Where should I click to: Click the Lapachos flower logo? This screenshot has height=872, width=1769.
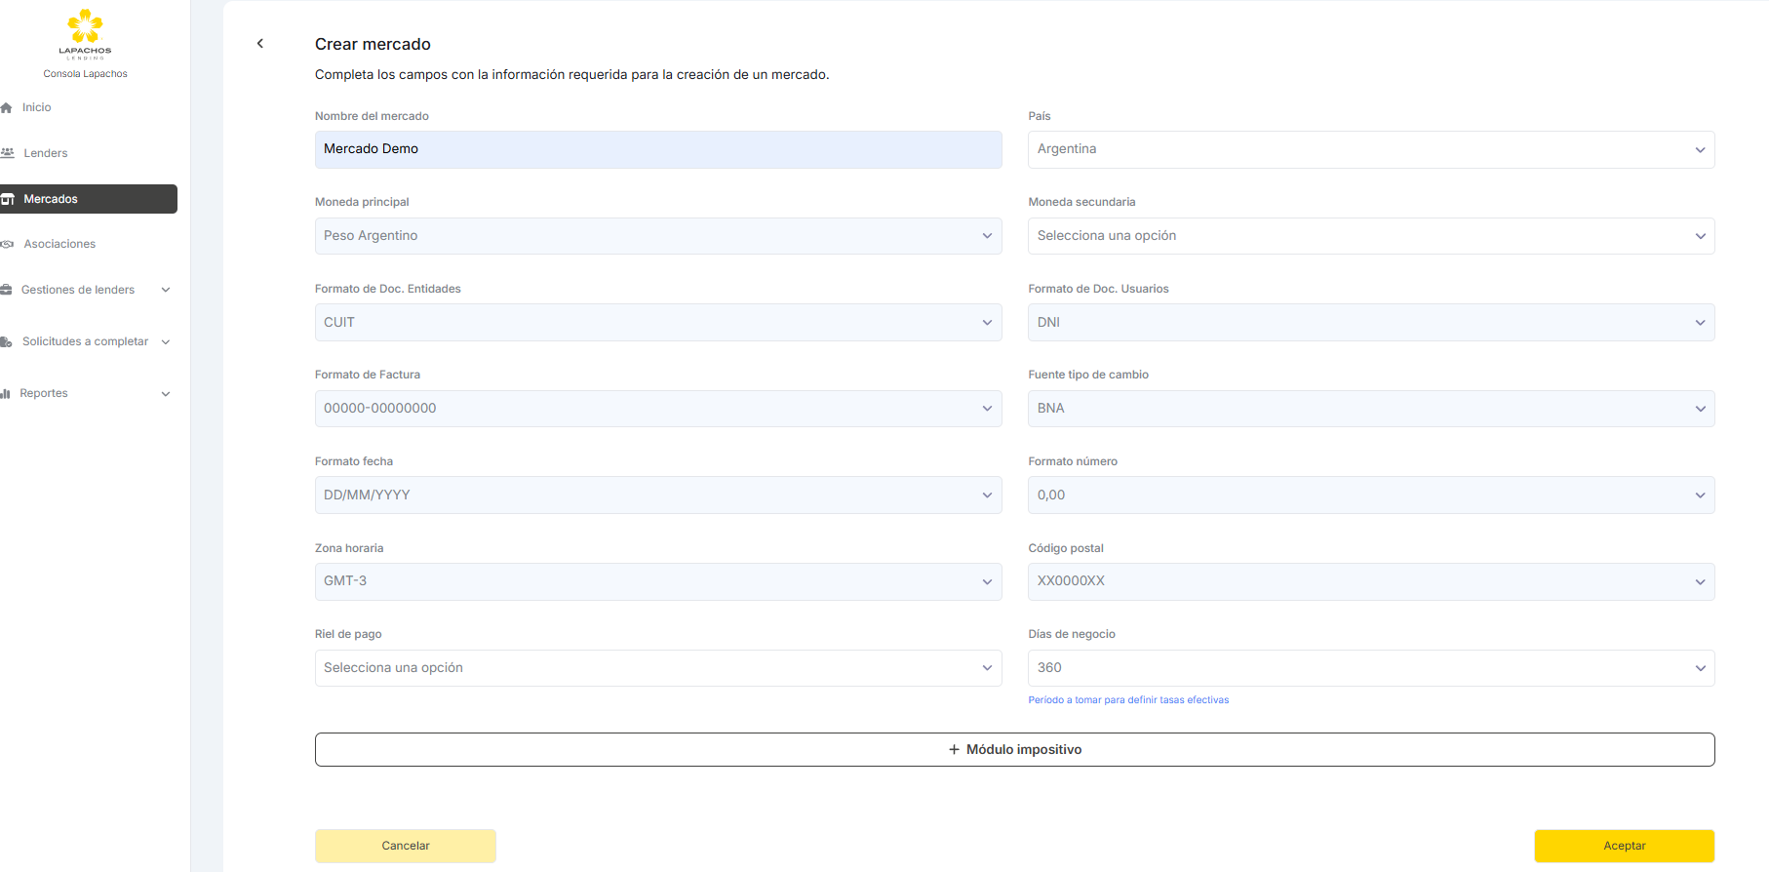(85, 27)
